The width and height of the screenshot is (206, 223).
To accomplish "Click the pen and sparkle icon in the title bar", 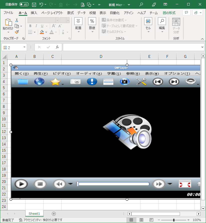I will click(154, 5).
